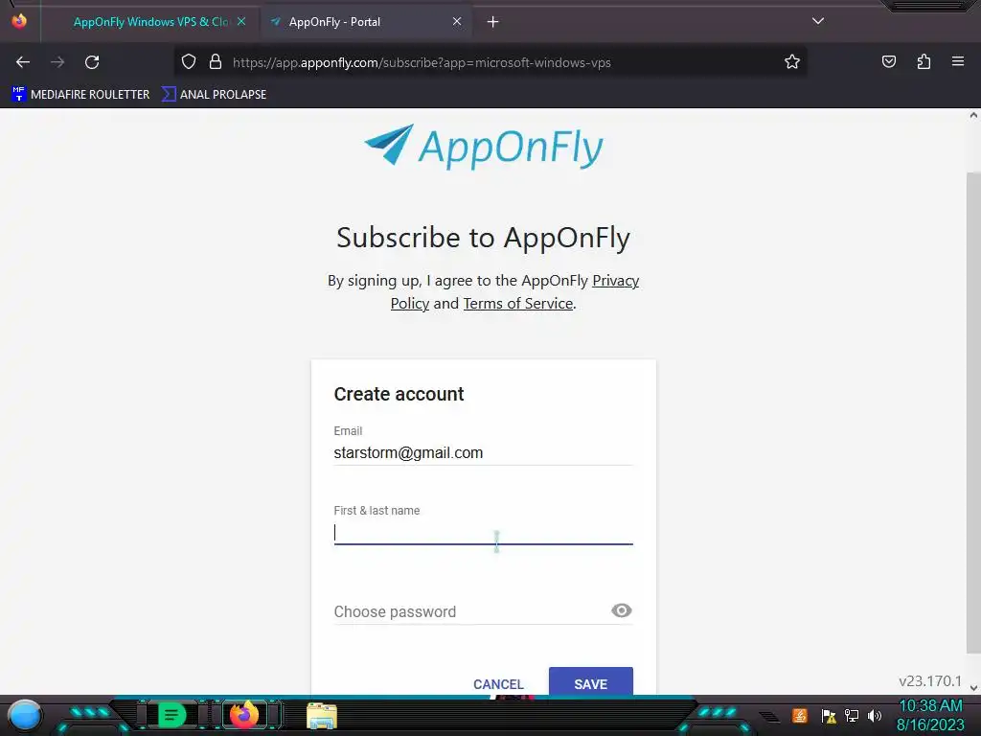Click the Email input field
The width and height of the screenshot is (981, 736).
(483, 452)
